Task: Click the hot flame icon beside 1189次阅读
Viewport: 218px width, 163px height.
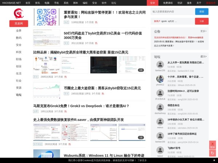Action: coord(96,22)
